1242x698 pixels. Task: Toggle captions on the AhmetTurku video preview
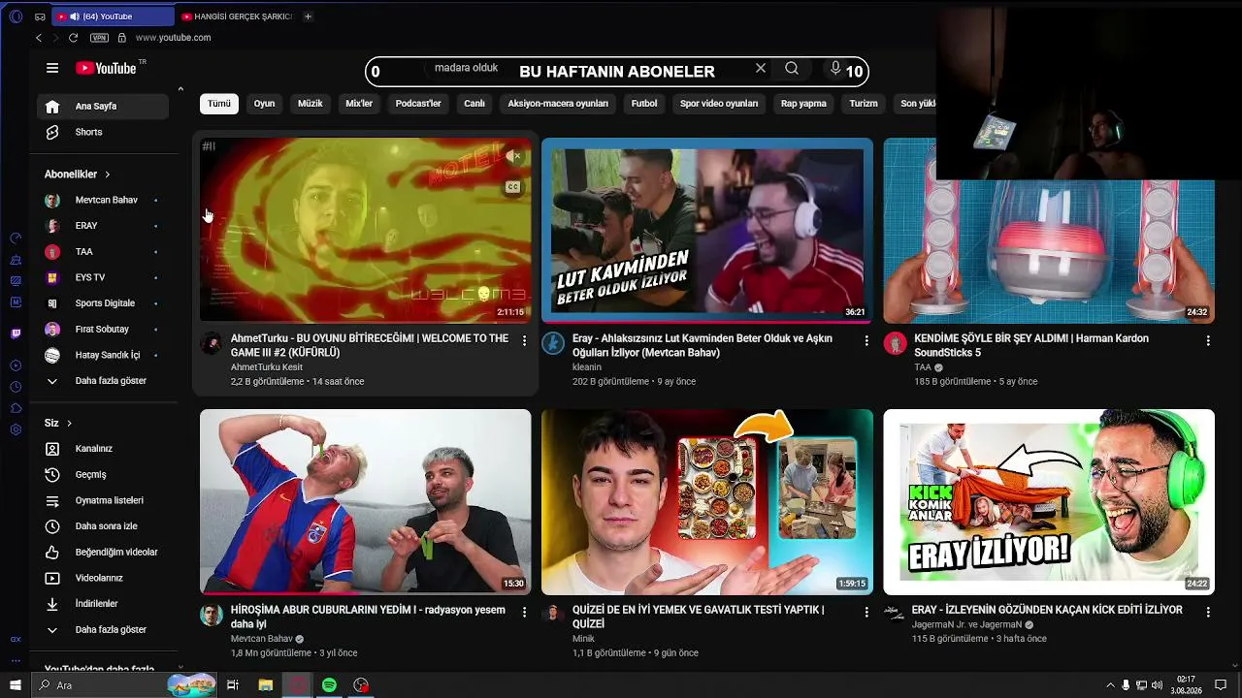(x=512, y=187)
